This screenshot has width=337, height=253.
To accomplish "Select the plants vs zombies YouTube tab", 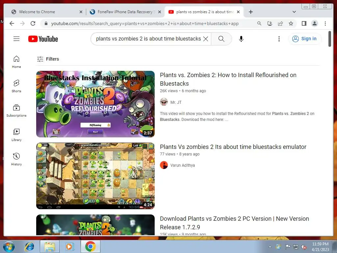I will [x=203, y=12].
